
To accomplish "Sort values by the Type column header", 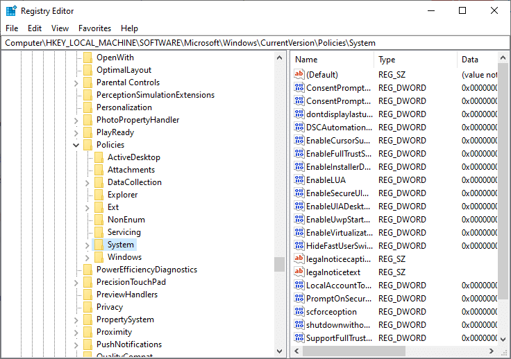I will coord(415,60).
